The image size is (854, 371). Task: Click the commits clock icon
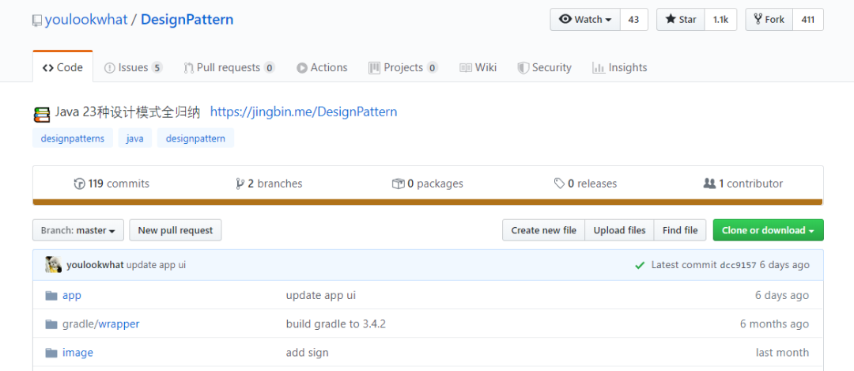click(x=80, y=184)
